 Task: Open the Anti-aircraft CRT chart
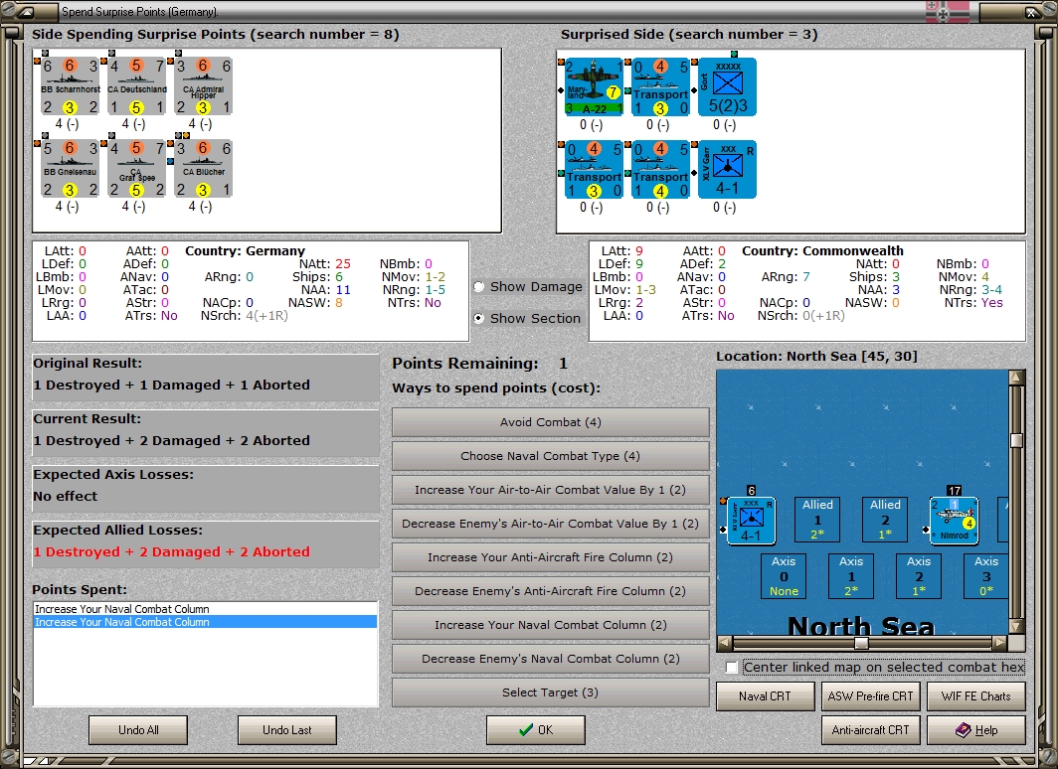point(870,730)
